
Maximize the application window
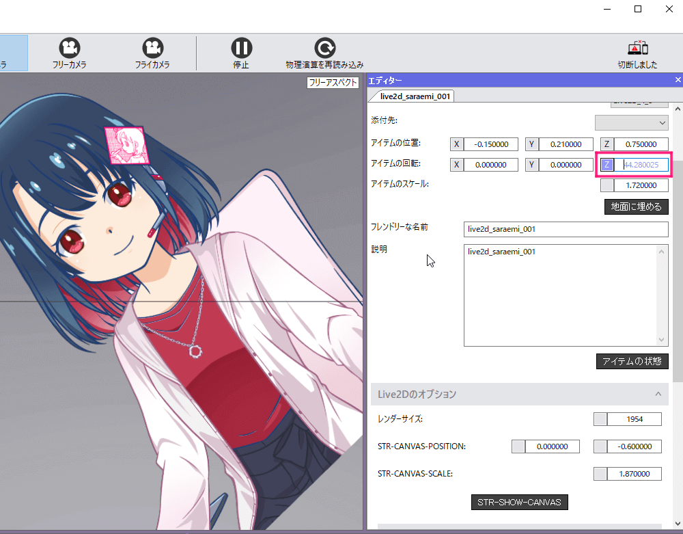pos(638,9)
